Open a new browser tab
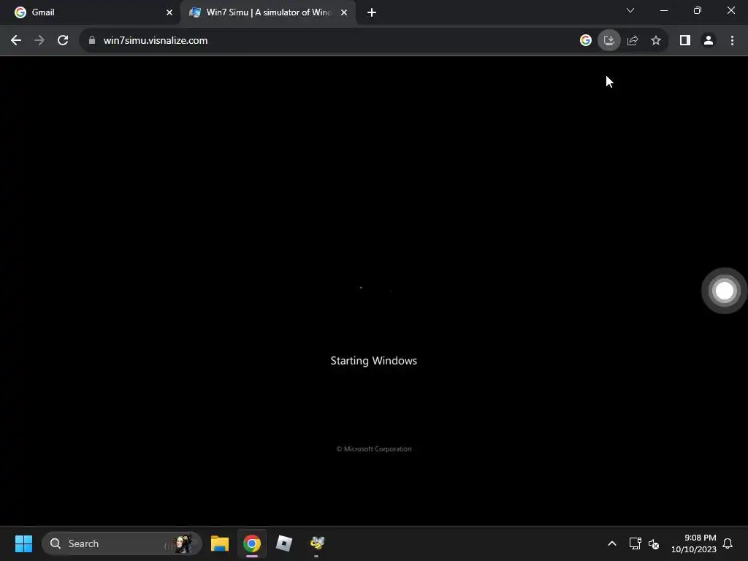The image size is (748, 561). click(x=372, y=12)
